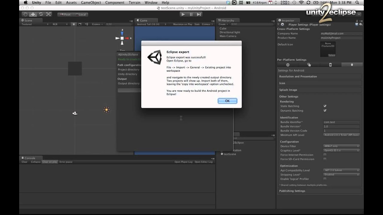Expand Publishing Settings section
The image size is (383, 215).
(x=320, y=191)
